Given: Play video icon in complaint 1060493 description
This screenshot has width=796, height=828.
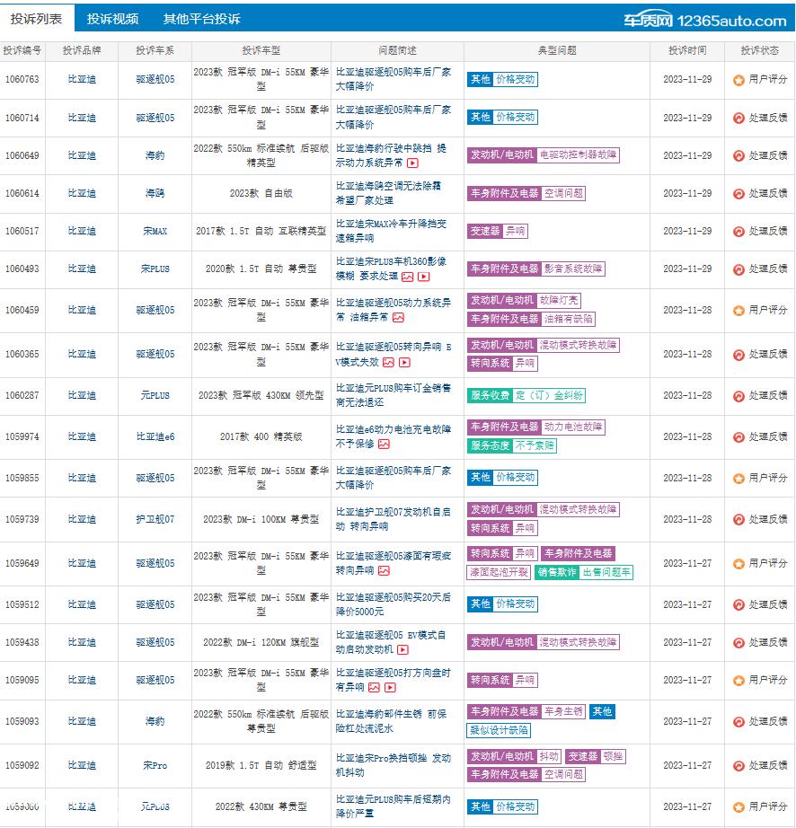Looking at the screenshot, I should tap(424, 277).
